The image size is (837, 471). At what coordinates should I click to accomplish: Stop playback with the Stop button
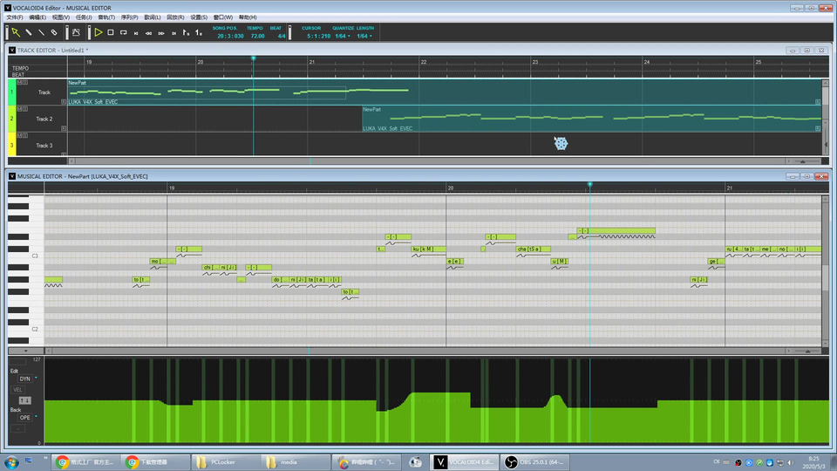click(x=111, y=32)
